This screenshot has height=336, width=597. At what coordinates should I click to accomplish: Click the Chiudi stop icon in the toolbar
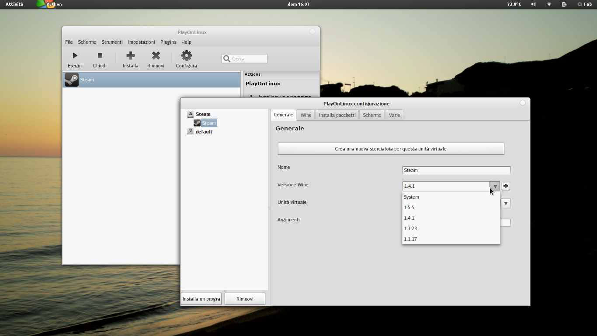[x=100, y=56]
